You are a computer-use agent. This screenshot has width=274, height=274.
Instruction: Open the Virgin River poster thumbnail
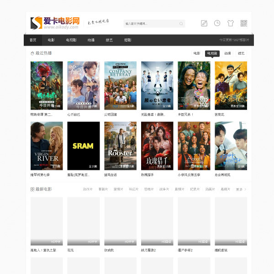point(47,146)
